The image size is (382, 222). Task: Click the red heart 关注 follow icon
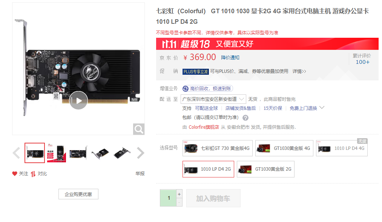(x=15, y=174)
